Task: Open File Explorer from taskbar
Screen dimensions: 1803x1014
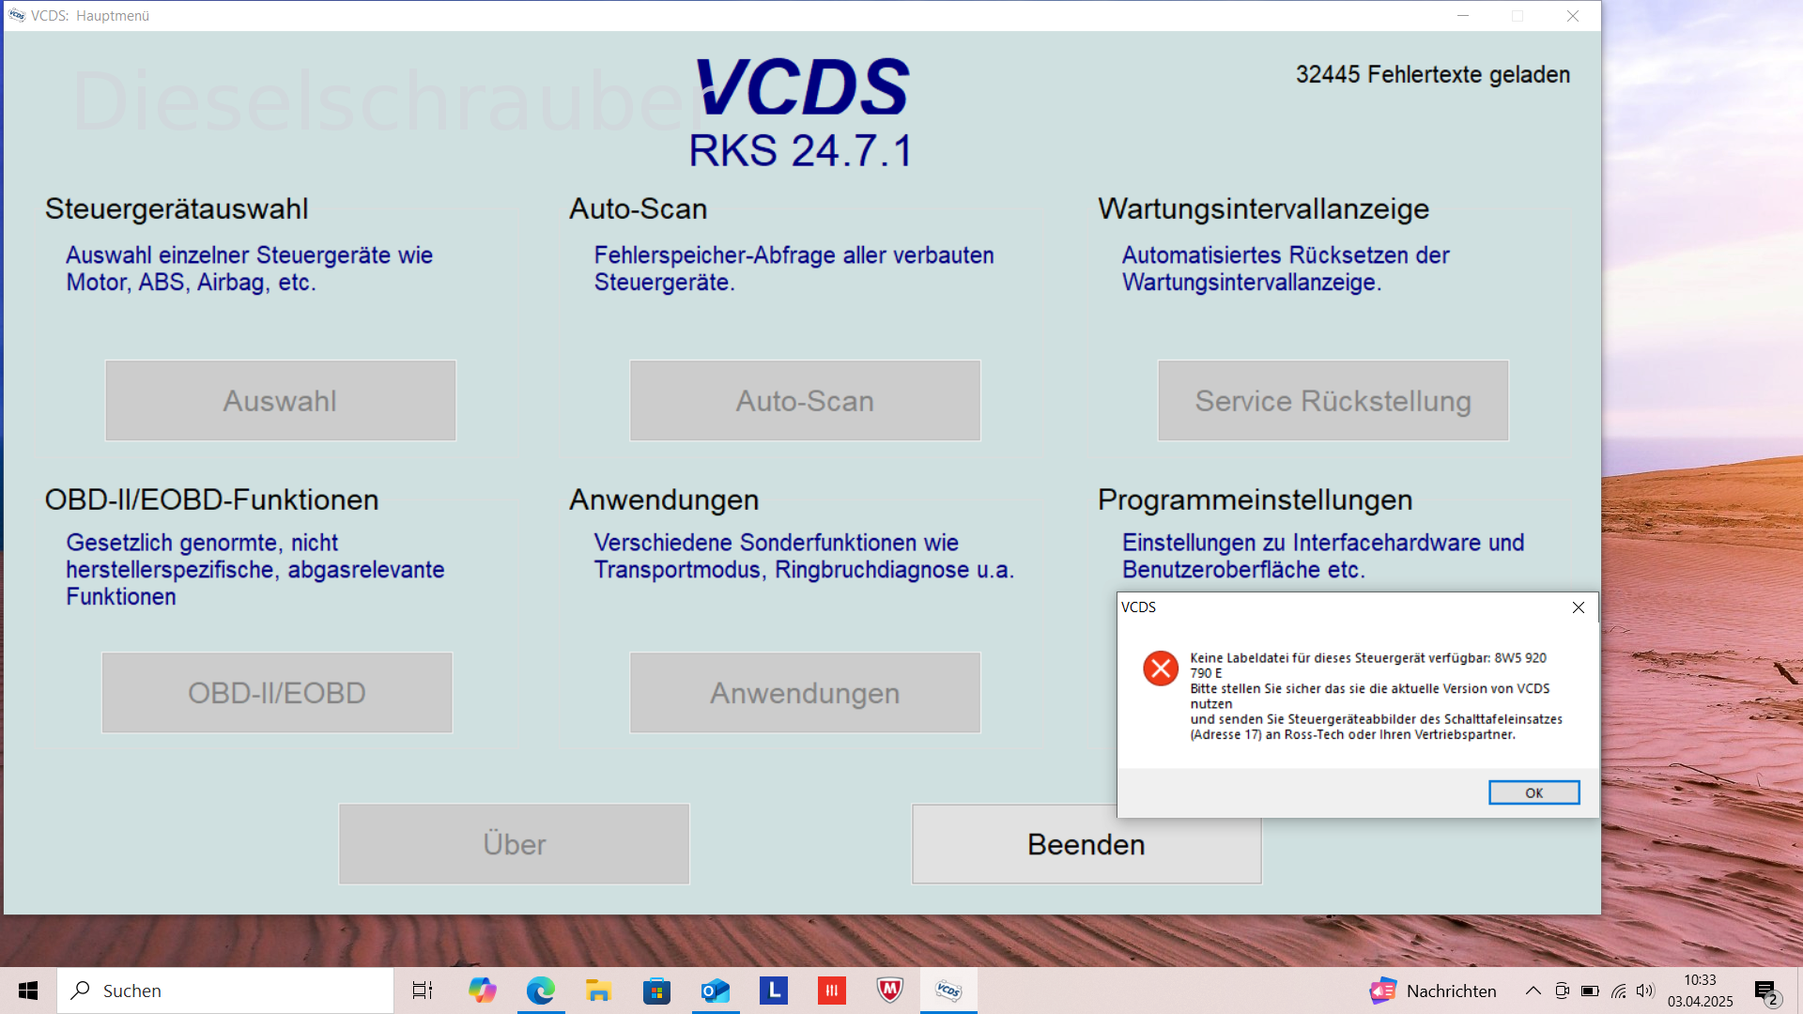Action: click(x=599, y=991)
